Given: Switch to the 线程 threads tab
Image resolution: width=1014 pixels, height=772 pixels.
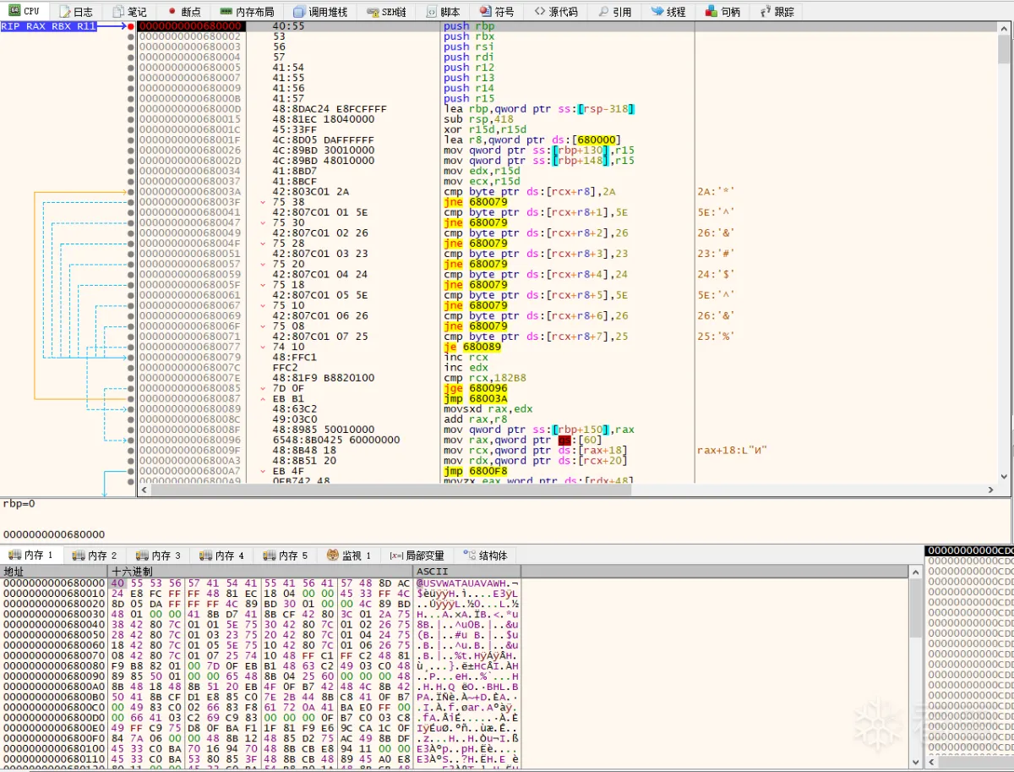Looking at the screenshot, I should (x=668, y=12).
